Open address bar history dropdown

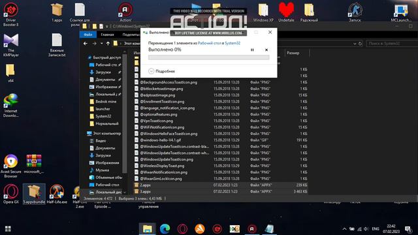point(355,44)
